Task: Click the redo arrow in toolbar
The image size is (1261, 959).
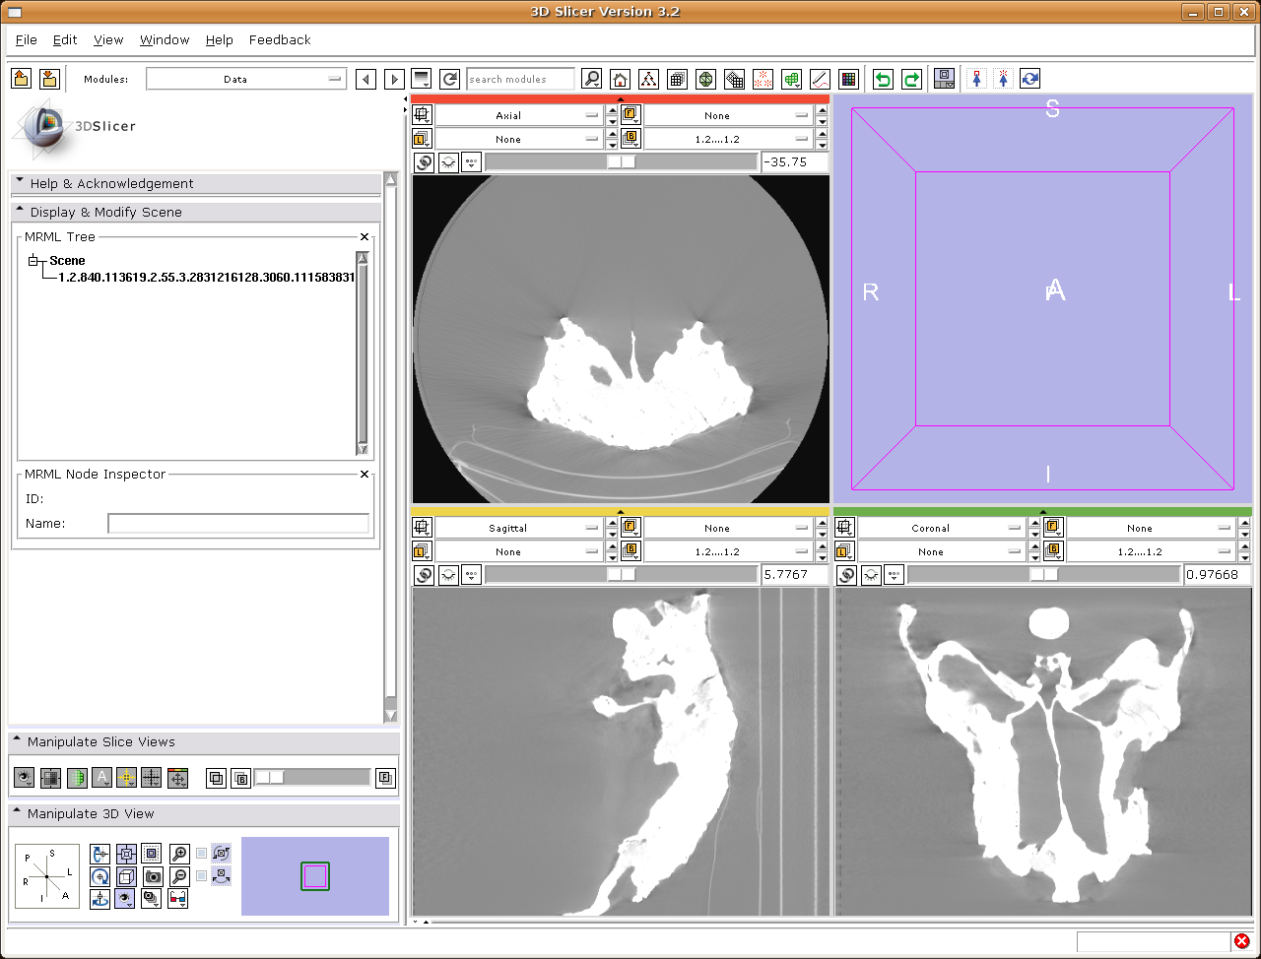Action: (911, 79)
